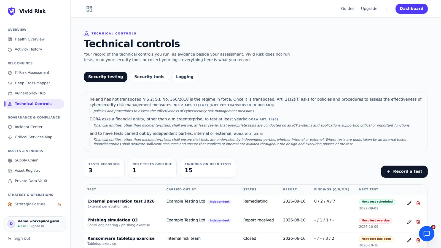Click the 'Report received' status cell
This screenshot has height=248, width=441.
[259, 220]
